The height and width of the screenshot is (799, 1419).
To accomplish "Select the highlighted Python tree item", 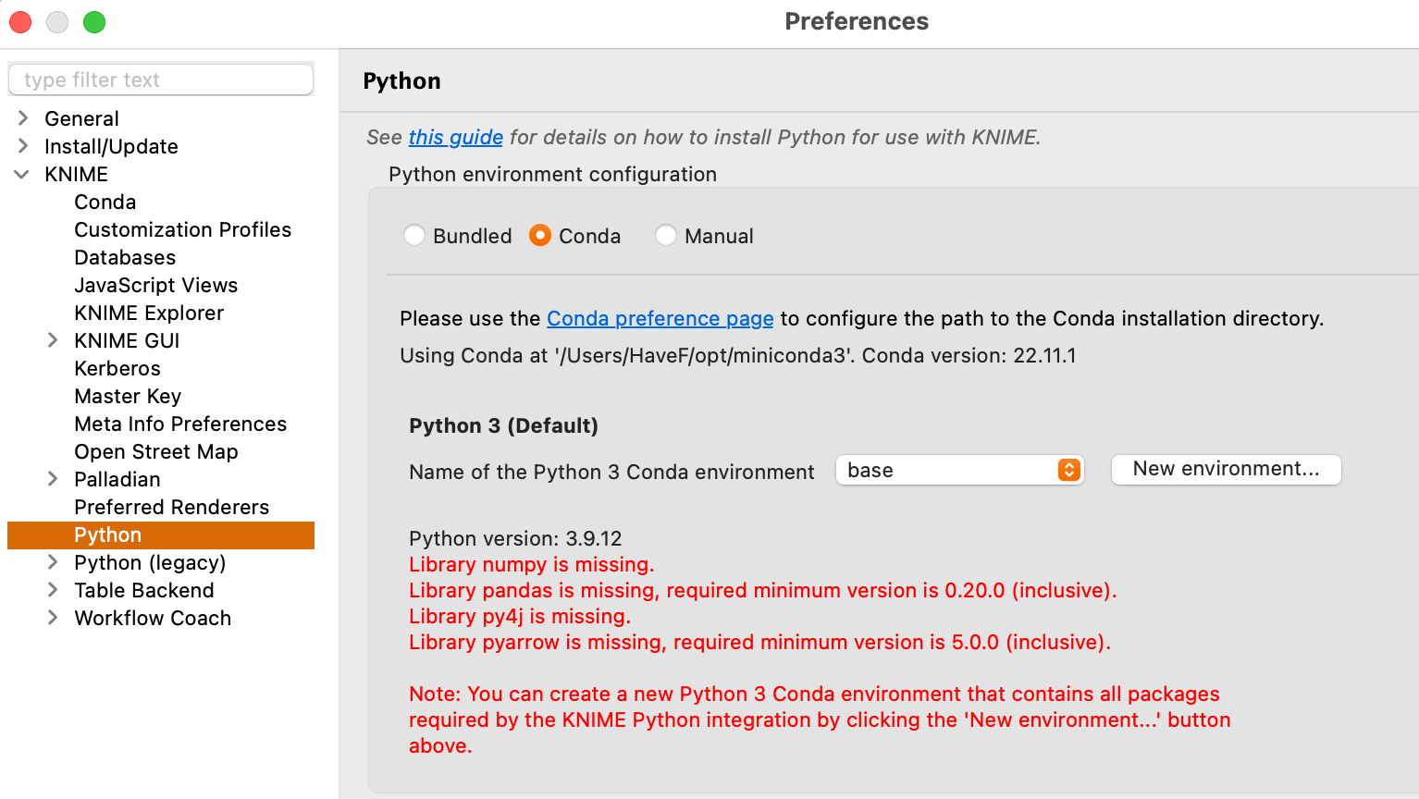I will pyautogui.click(x=161, y=535).
